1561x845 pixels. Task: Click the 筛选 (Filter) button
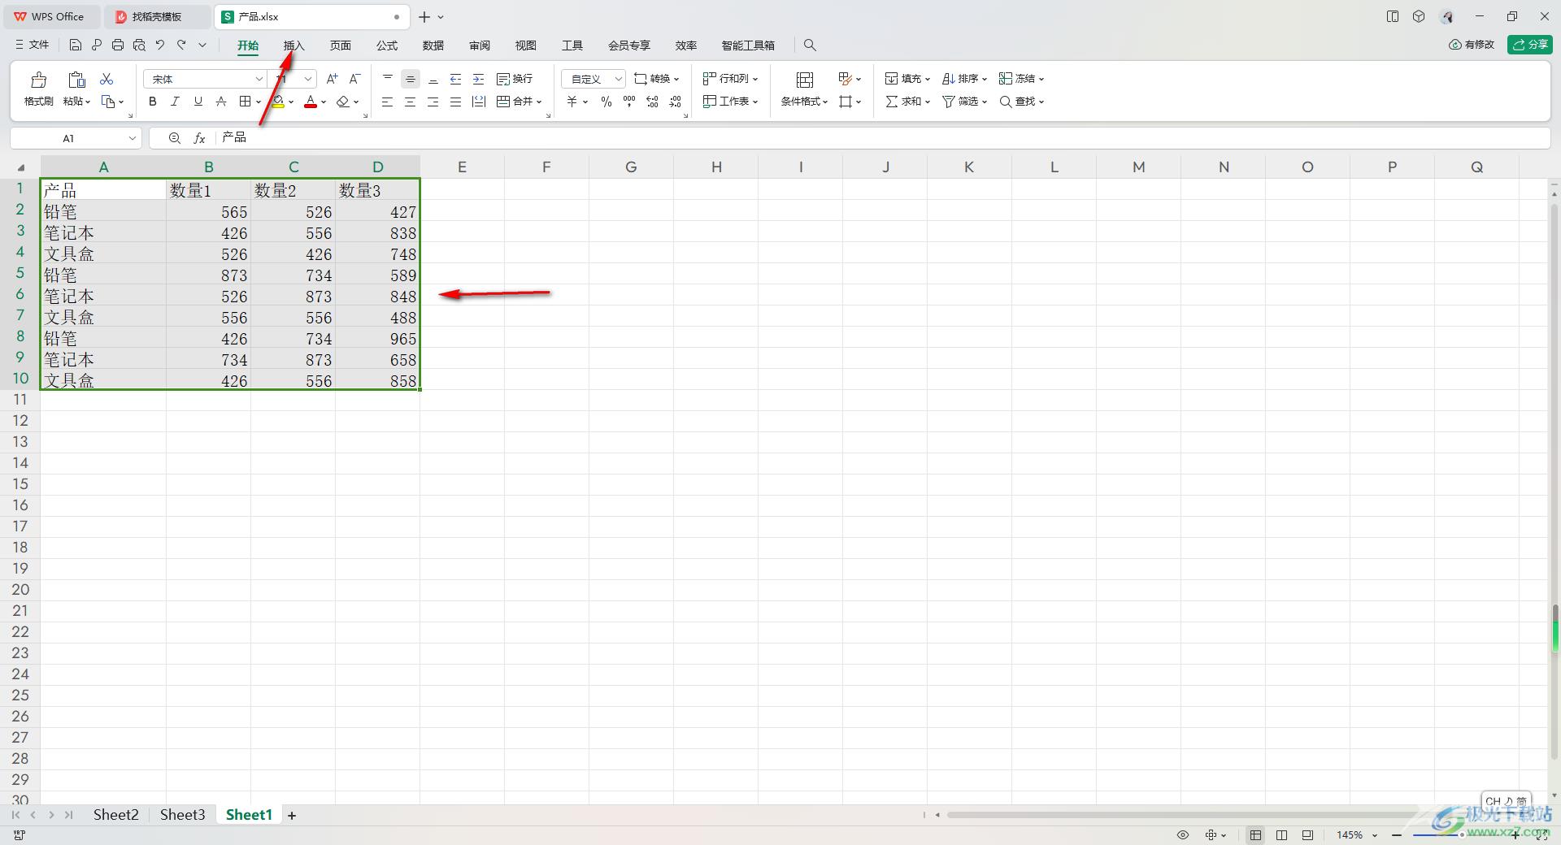pyautogui.click(x=964, y=102)
